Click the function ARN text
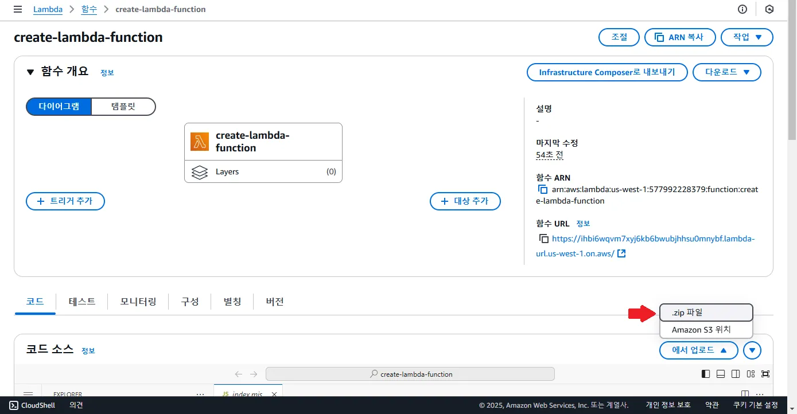The height and width of the screenshot is (414, 797). point(647,195)
